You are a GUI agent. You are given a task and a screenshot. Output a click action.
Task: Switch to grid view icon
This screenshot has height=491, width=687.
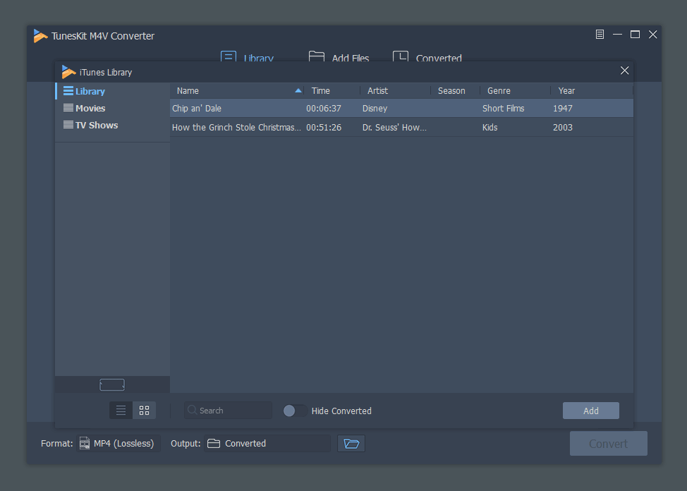[x=144, y=411]
